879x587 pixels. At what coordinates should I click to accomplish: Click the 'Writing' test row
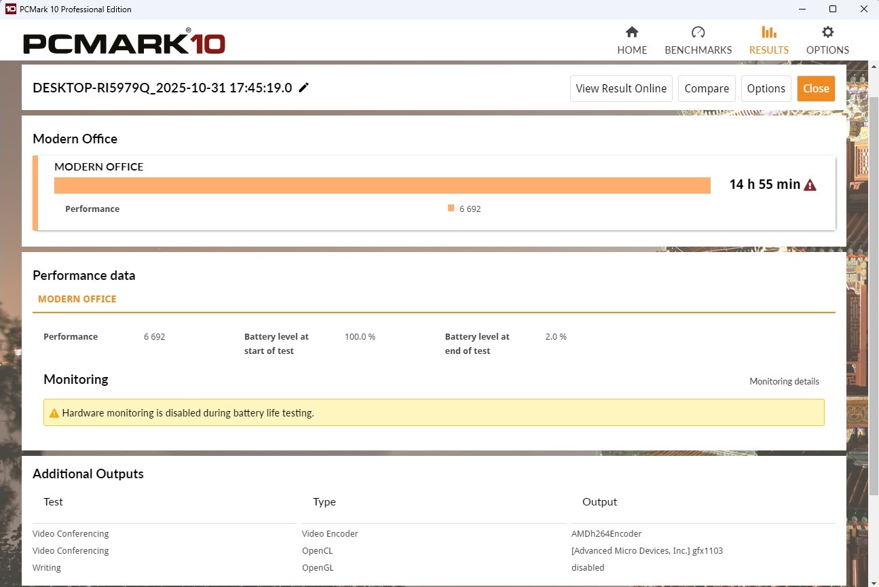click(47, 568)
